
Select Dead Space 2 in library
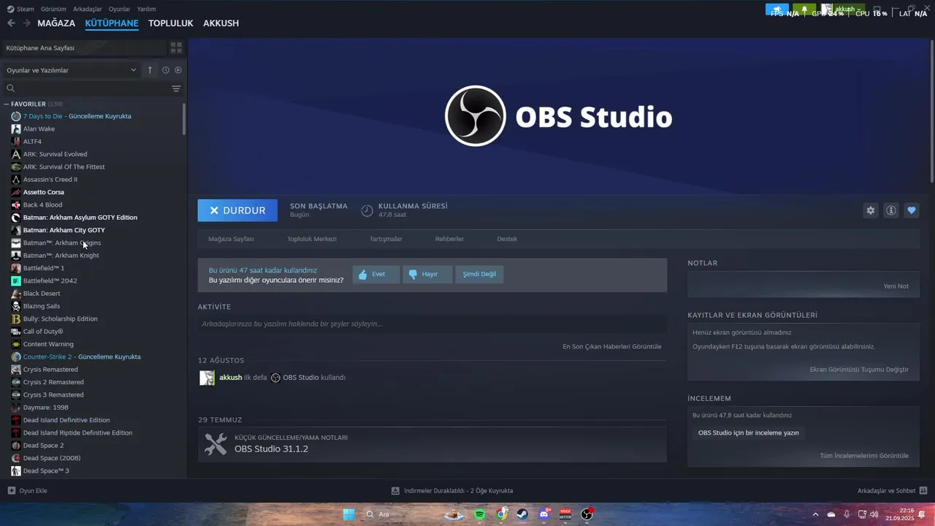[x=43, y=445]
